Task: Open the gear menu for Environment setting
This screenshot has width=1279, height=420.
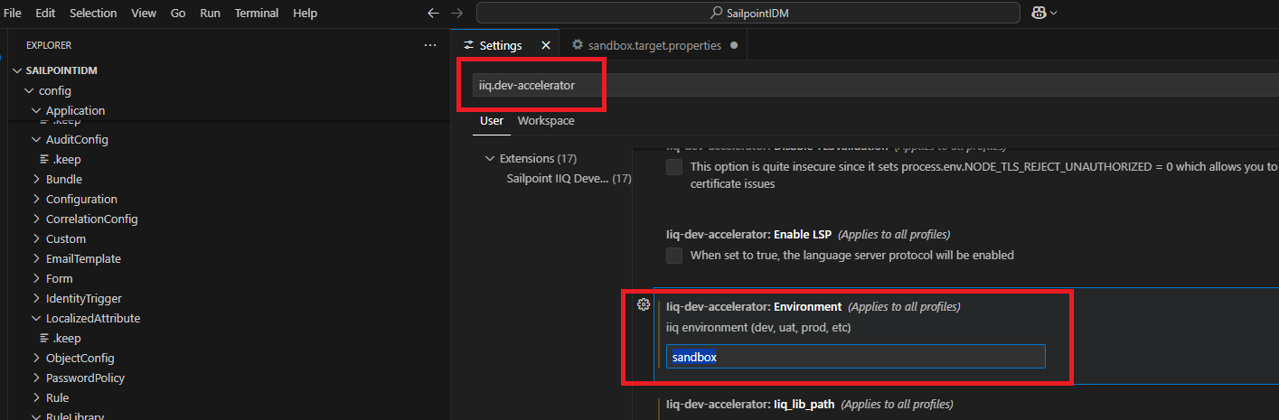Action: 644,304
